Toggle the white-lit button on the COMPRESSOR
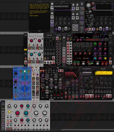This screenshot has height=132, width=114. [x=92, y=92]
